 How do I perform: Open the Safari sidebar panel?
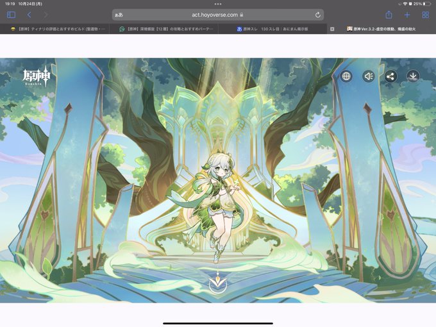click(x=11, y=15)
